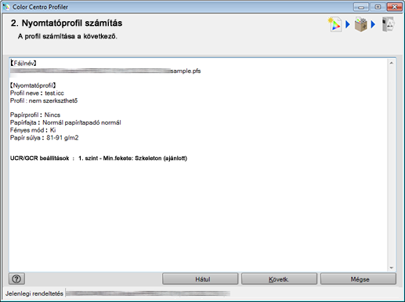Viewport: 405px width, 302px height.
Task: Click the measurement data step icon
Action: point(335,24)
